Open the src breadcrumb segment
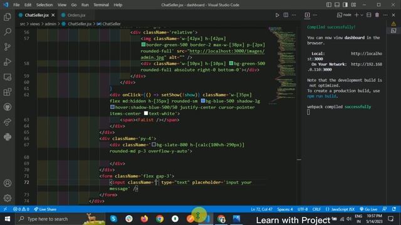 pyautogui.click(x=23, y=24)
